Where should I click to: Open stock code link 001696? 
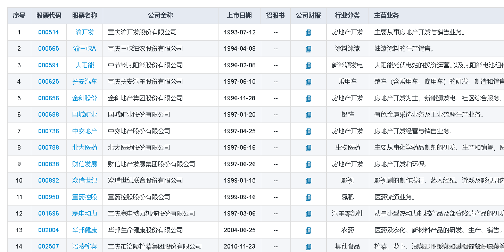[x=49, y=213]
